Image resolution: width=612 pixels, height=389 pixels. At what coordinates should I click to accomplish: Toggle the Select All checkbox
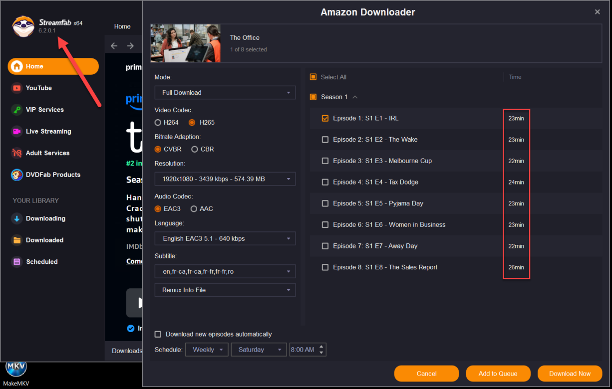coord(313,77)
